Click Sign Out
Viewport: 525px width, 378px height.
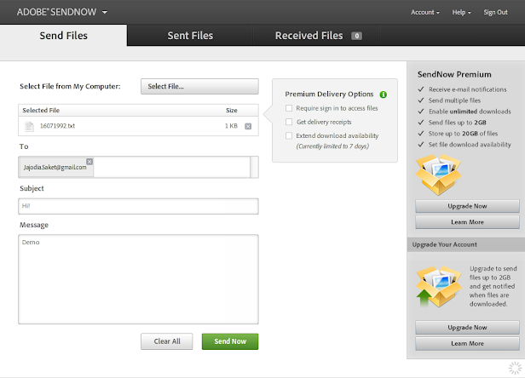click(x=495, y=13)
